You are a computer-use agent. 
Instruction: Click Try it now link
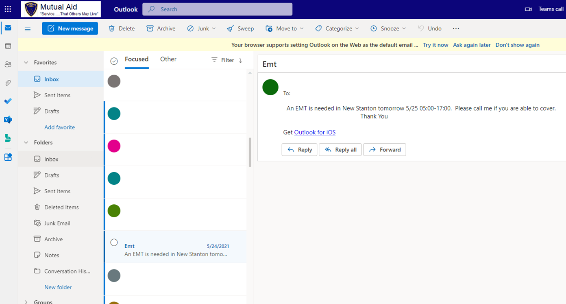[435, 45]
